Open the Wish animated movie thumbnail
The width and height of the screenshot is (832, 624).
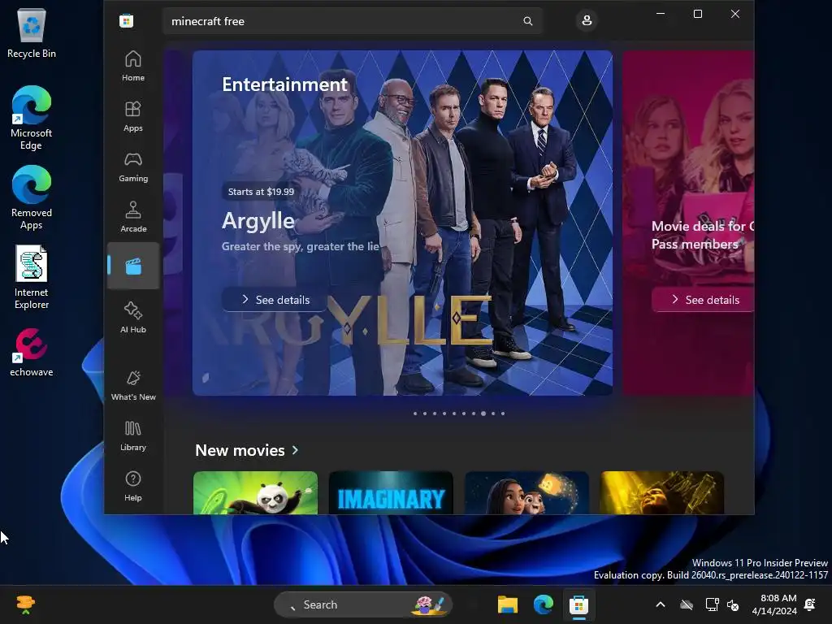[526, 493]
